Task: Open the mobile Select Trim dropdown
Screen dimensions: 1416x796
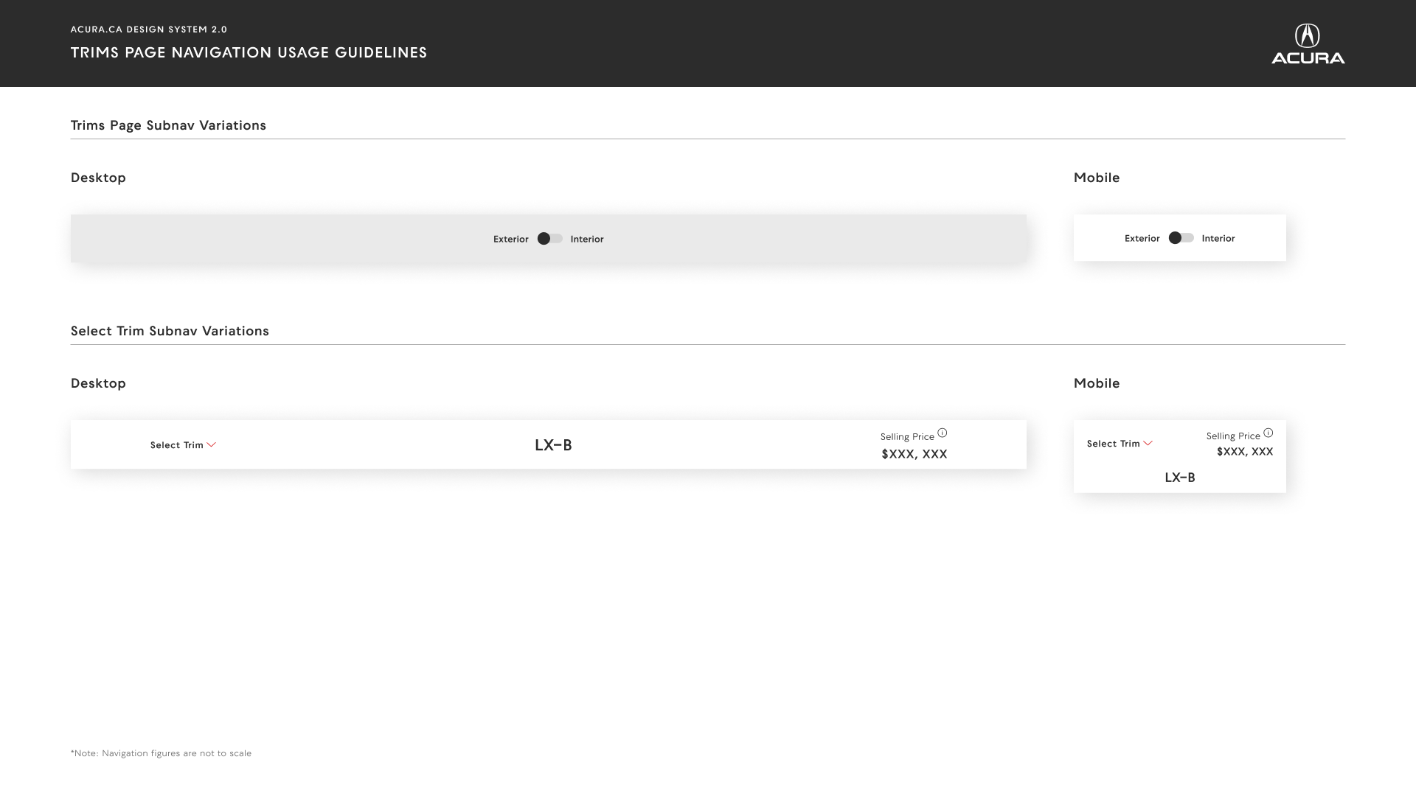Action: (1120, 444)
